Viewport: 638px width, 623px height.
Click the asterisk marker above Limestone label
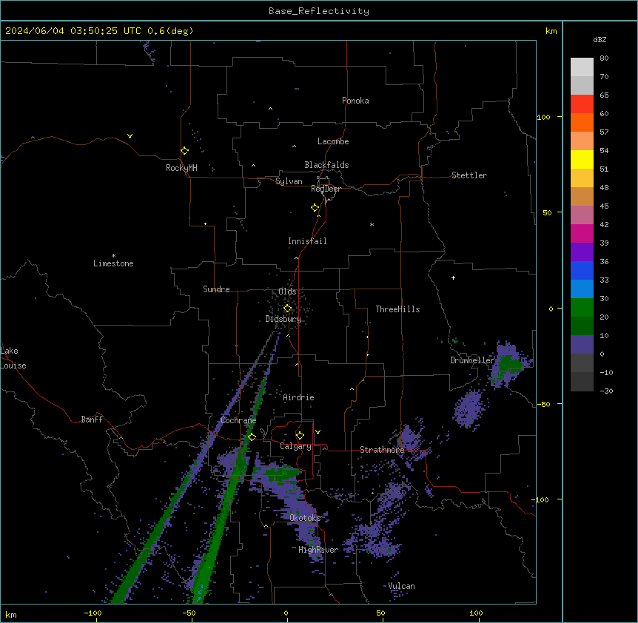[113, 256]
